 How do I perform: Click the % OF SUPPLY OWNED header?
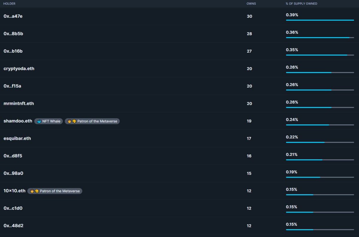pyautogui.click(x=302, y=4)
